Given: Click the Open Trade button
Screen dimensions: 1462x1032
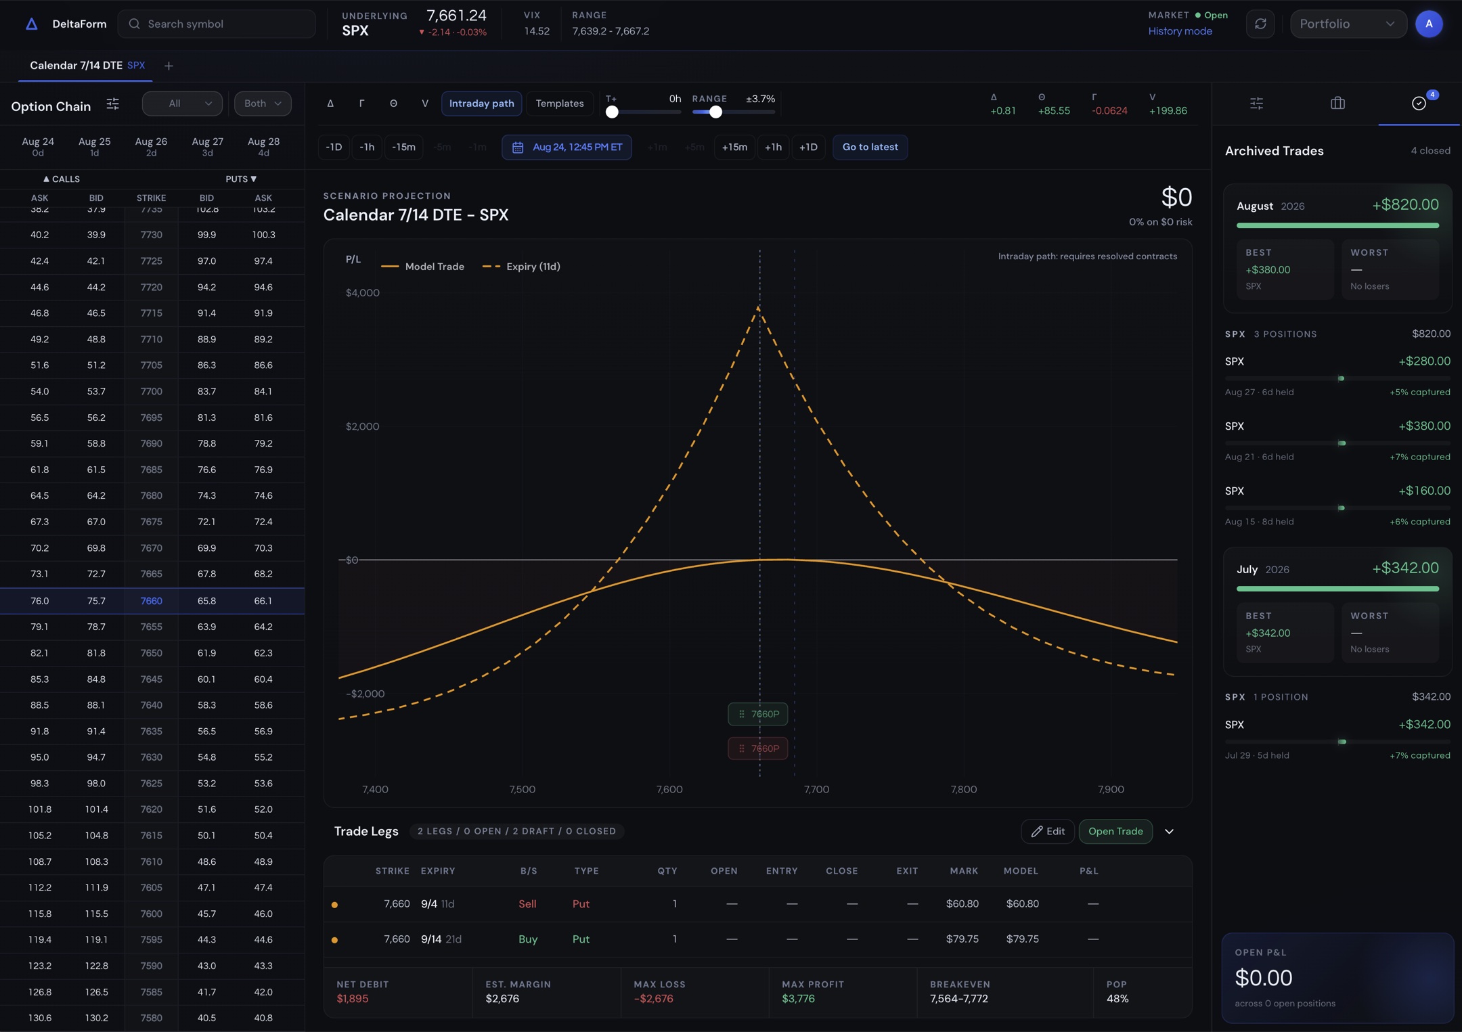Looking at the screenshot, I should click(x=1115, y=832).
